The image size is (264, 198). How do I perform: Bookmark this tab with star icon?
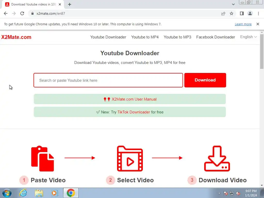(232, 13)
